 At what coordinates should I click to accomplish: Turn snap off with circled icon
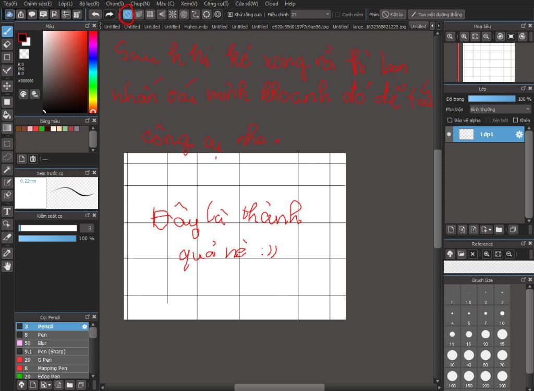pyautogui.click(x=127, y=14)
